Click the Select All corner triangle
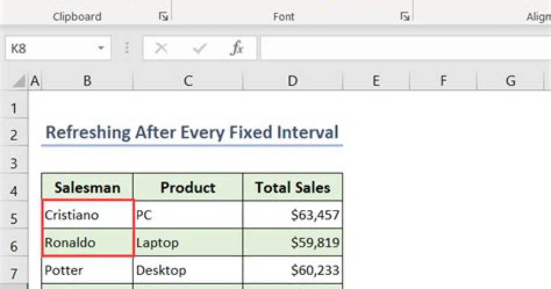Viewport: 551px width, 289px height. click(x=18, y=81)
